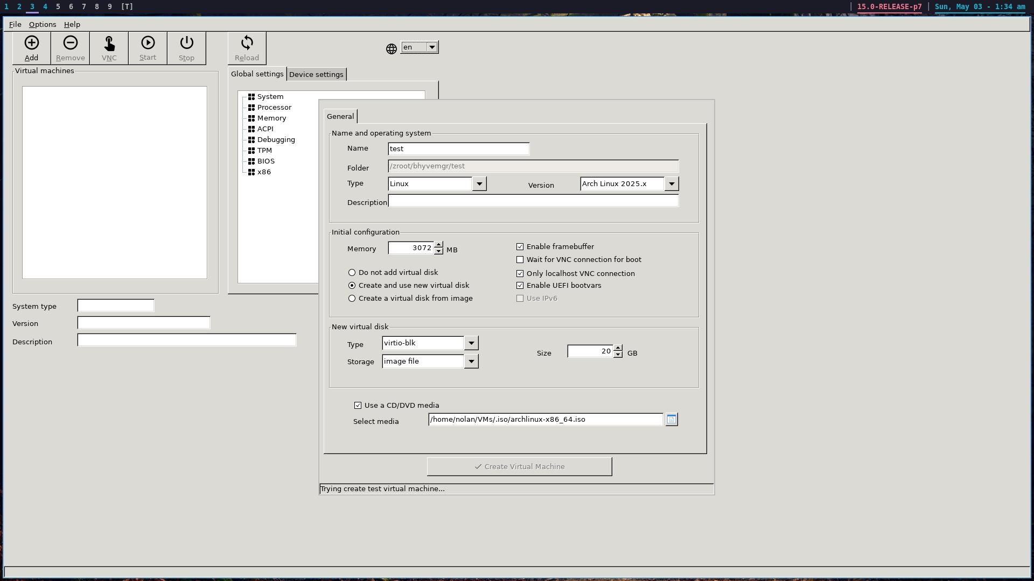1034x581 pixels.
Task: Click the globe language icon
Action: point(392,49)
